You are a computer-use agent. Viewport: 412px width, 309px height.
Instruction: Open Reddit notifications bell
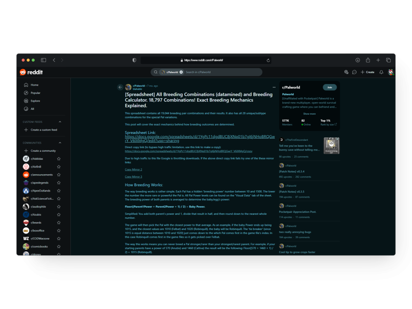click(x=381, y=72)
